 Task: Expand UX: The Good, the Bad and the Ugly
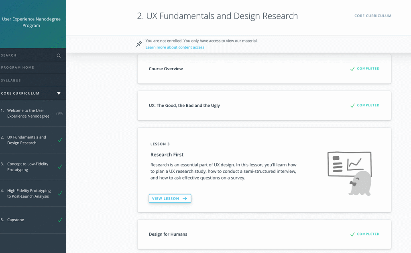pyautogui.click(x=264, y=105)
